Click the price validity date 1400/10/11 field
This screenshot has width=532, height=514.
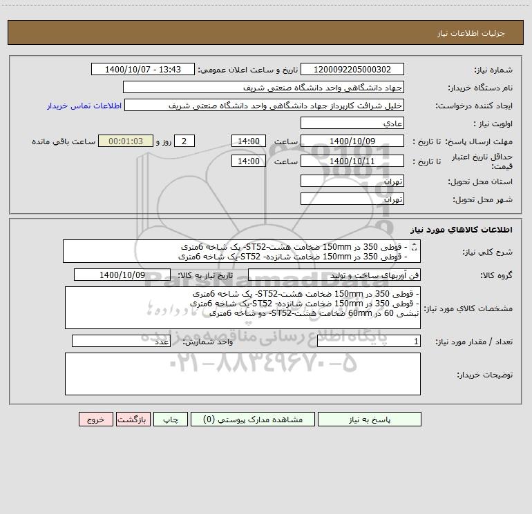tap(352, 161)
